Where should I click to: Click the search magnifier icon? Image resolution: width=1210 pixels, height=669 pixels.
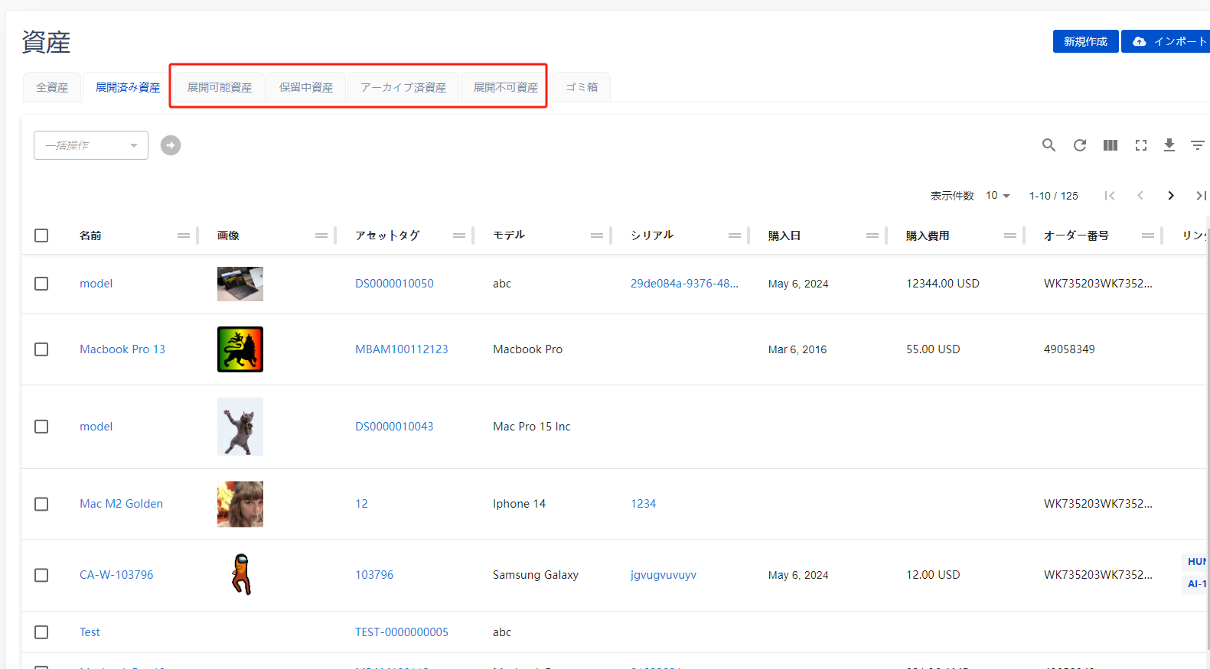1049,145
